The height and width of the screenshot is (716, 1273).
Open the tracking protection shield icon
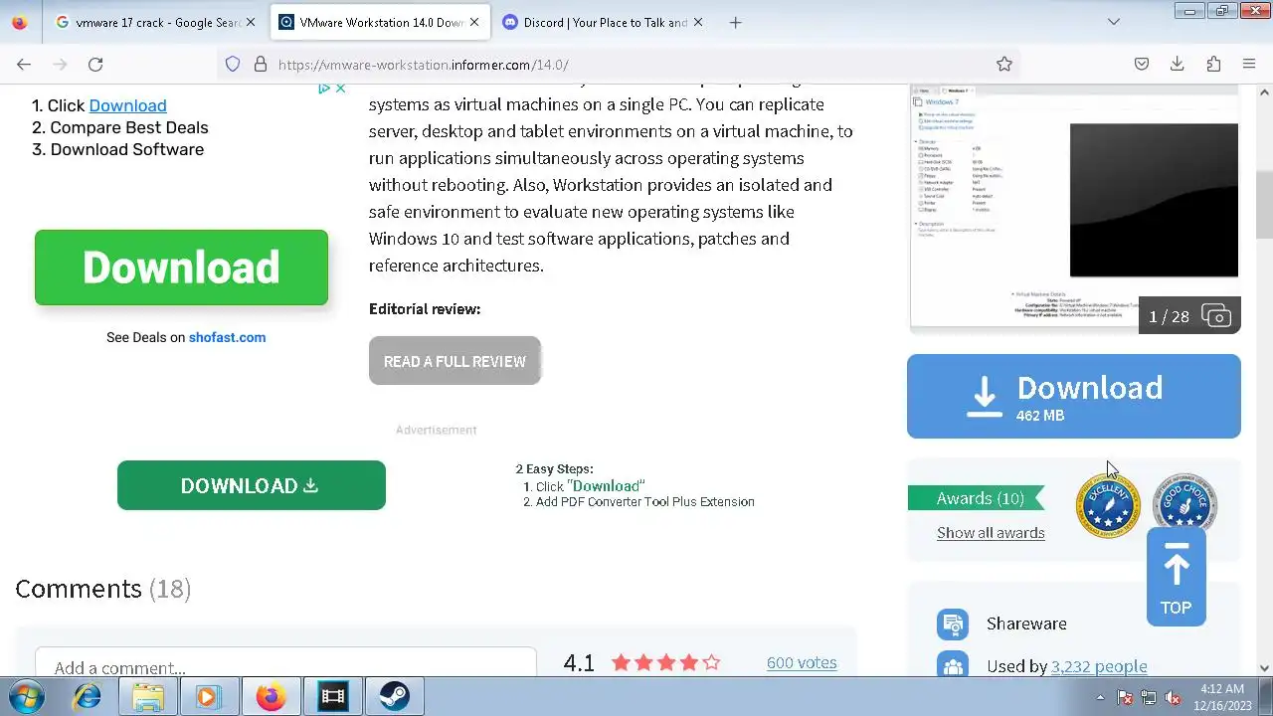tap(233, 64)
